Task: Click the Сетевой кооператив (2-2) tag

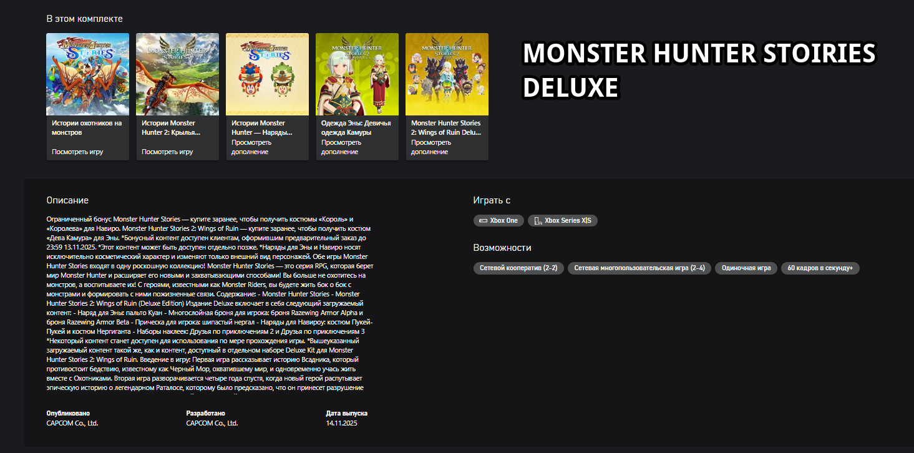Action: (519, 268)
